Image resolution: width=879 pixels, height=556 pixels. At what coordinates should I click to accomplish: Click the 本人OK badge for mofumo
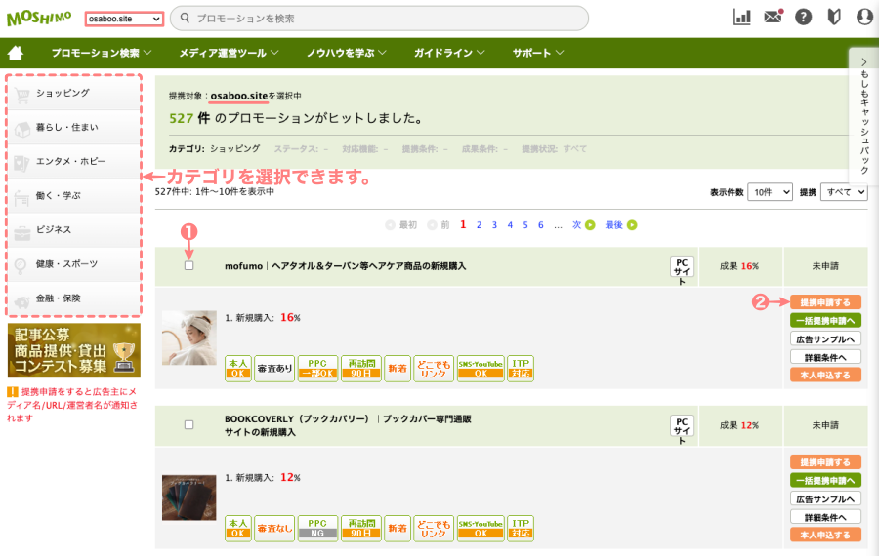pyautogui.click(x=238, y=369)
